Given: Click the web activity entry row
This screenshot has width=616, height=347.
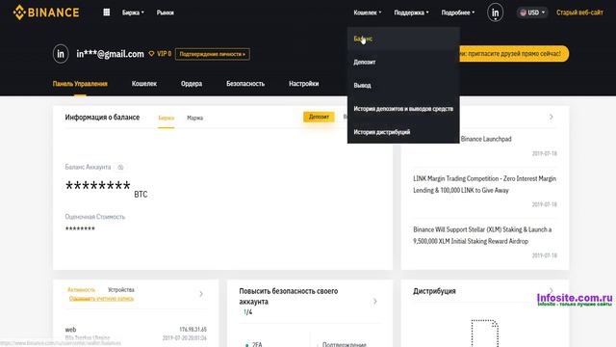Looking at the screenshot, I should pos(136,334).
